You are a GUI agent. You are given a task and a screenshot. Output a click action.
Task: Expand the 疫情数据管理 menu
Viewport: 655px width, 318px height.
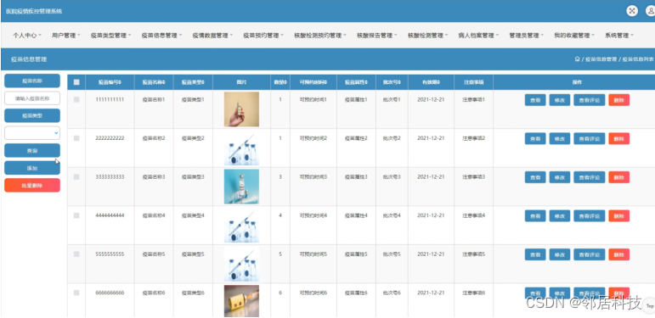pos(212,36)
